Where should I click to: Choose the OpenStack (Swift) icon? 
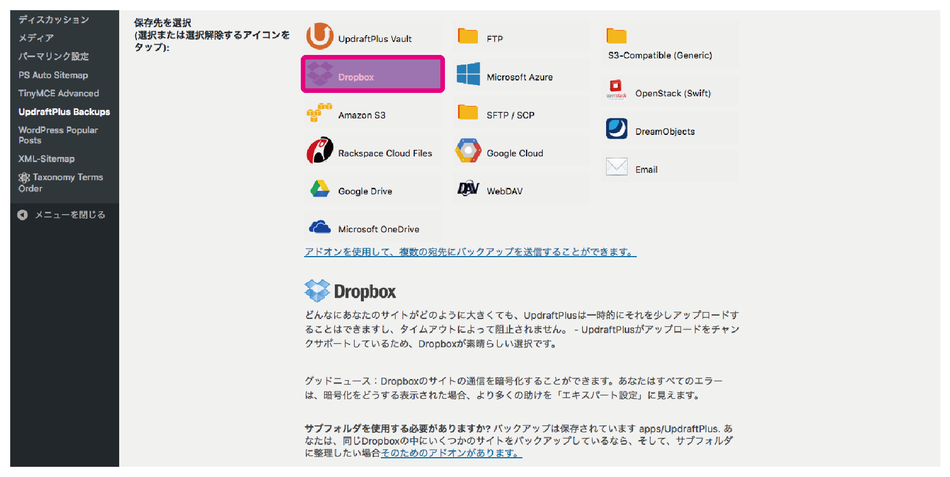[x=616, y=90]
